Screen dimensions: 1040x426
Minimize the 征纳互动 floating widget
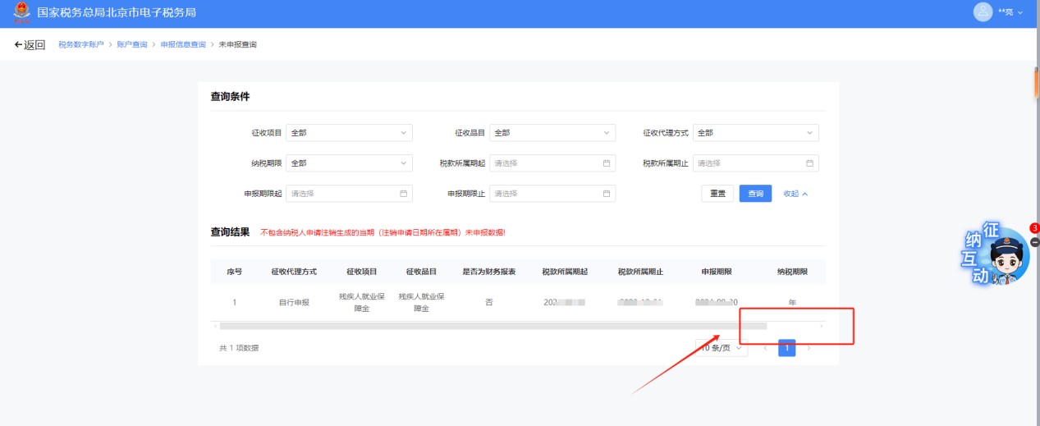click(x=1035, y=242)
